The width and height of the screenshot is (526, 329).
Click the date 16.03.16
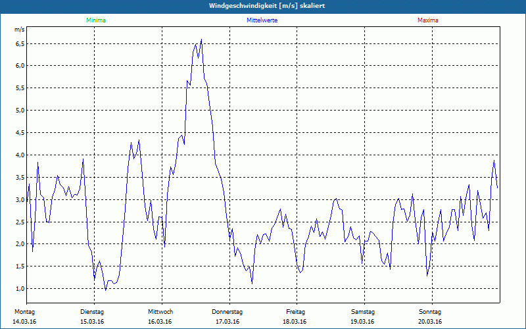tap(160, 322)
